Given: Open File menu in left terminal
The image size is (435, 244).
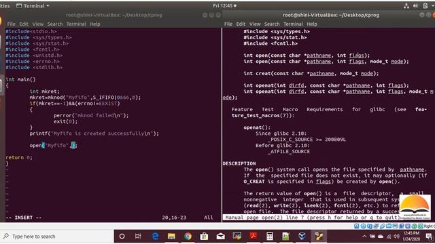Looking at the screenshot, I should point(11,24).
